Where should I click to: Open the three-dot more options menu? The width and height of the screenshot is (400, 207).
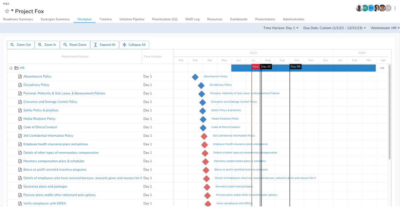(395, 8)
